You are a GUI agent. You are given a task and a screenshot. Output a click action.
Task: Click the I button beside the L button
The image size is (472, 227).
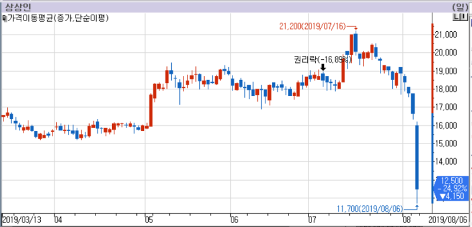tap(464, 18)
